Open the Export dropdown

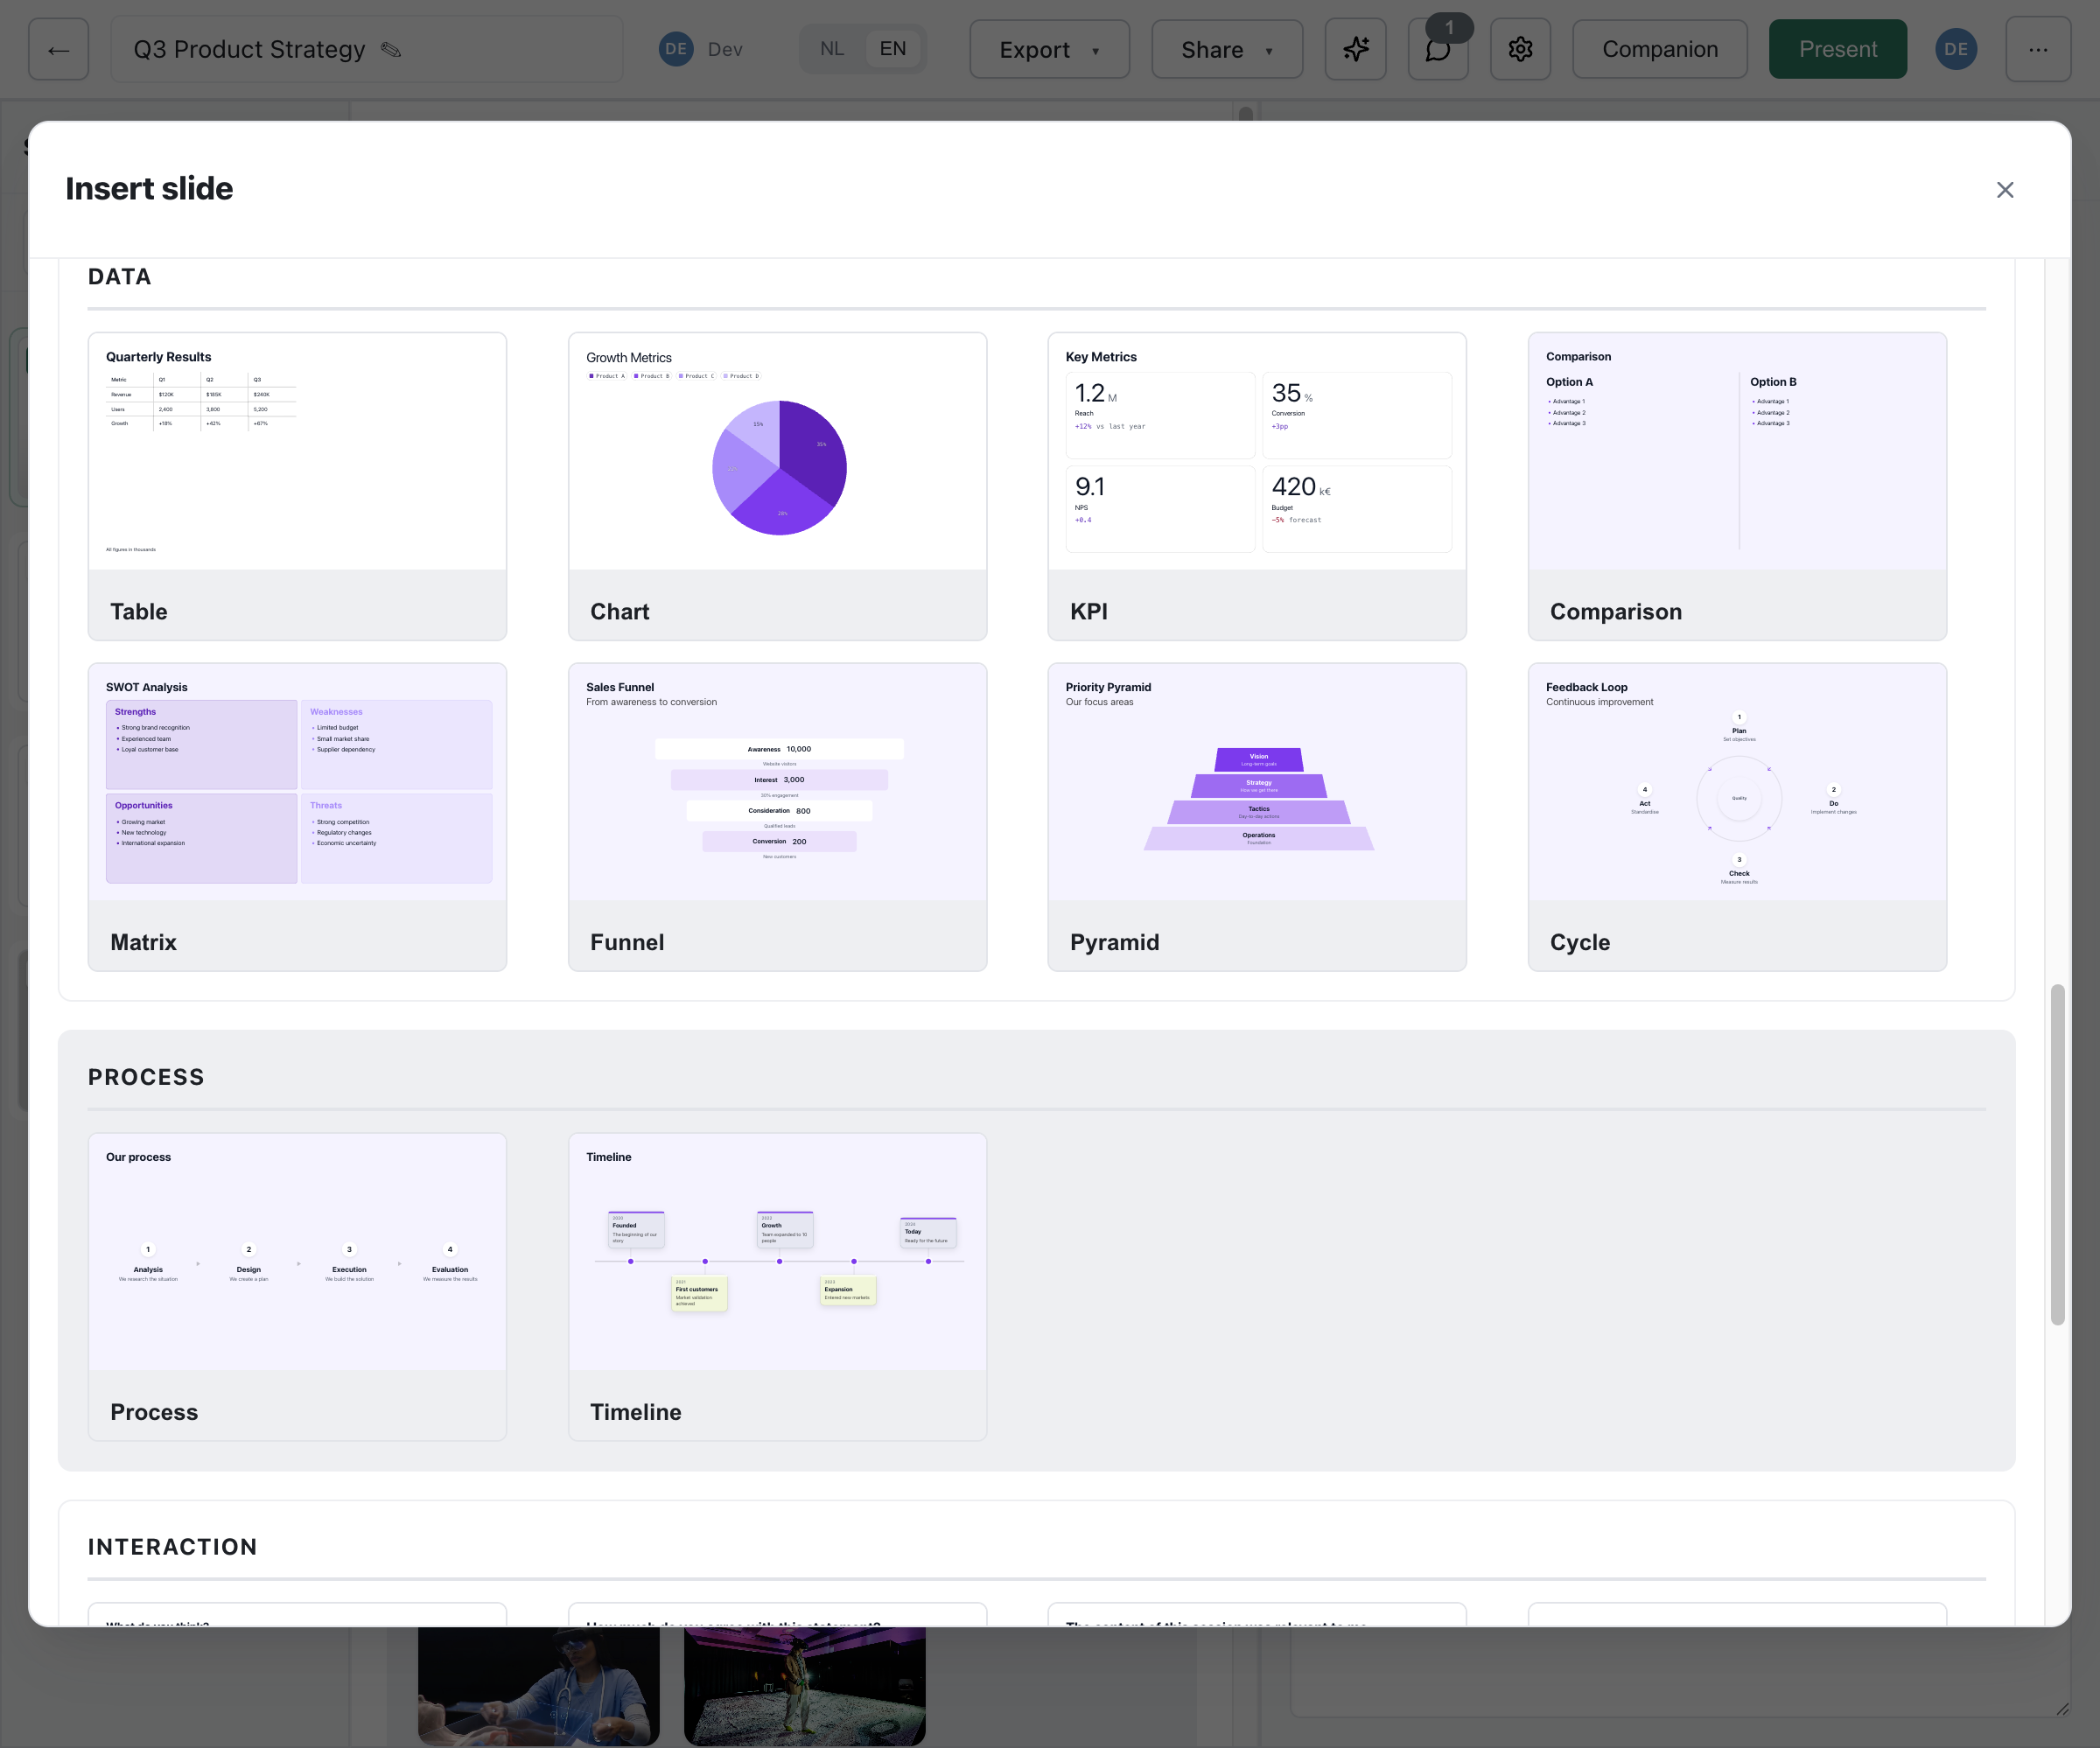point(1049,49)
